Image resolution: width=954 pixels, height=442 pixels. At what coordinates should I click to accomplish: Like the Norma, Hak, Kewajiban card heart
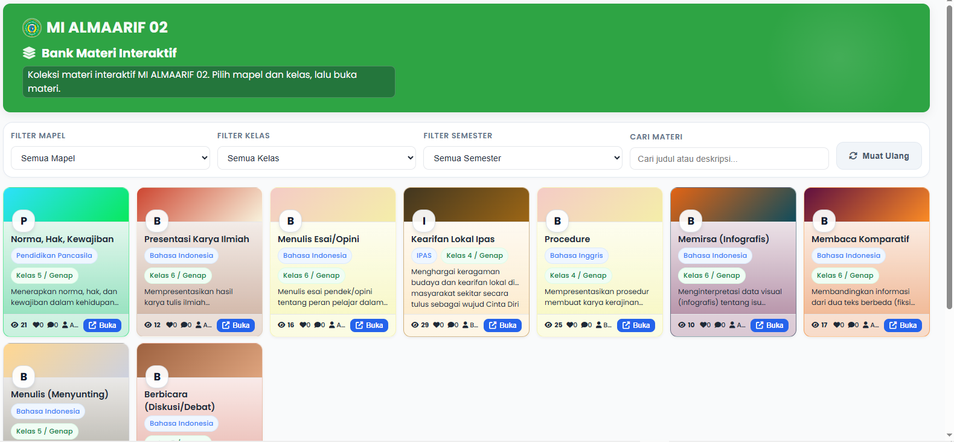(35, 325)
